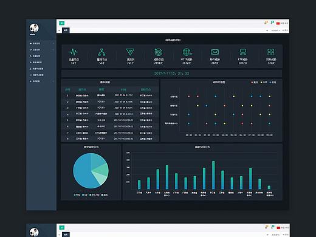The image size is (316, 237).
Task: Click the mail threat envelope icon
Action: pos(215,52)
